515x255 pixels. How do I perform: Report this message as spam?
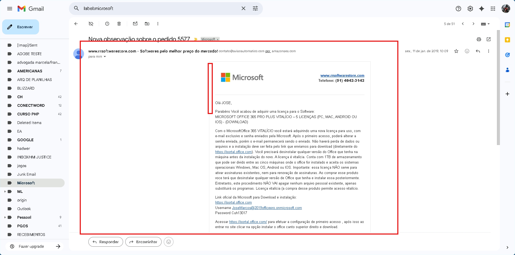pos(107,24)
